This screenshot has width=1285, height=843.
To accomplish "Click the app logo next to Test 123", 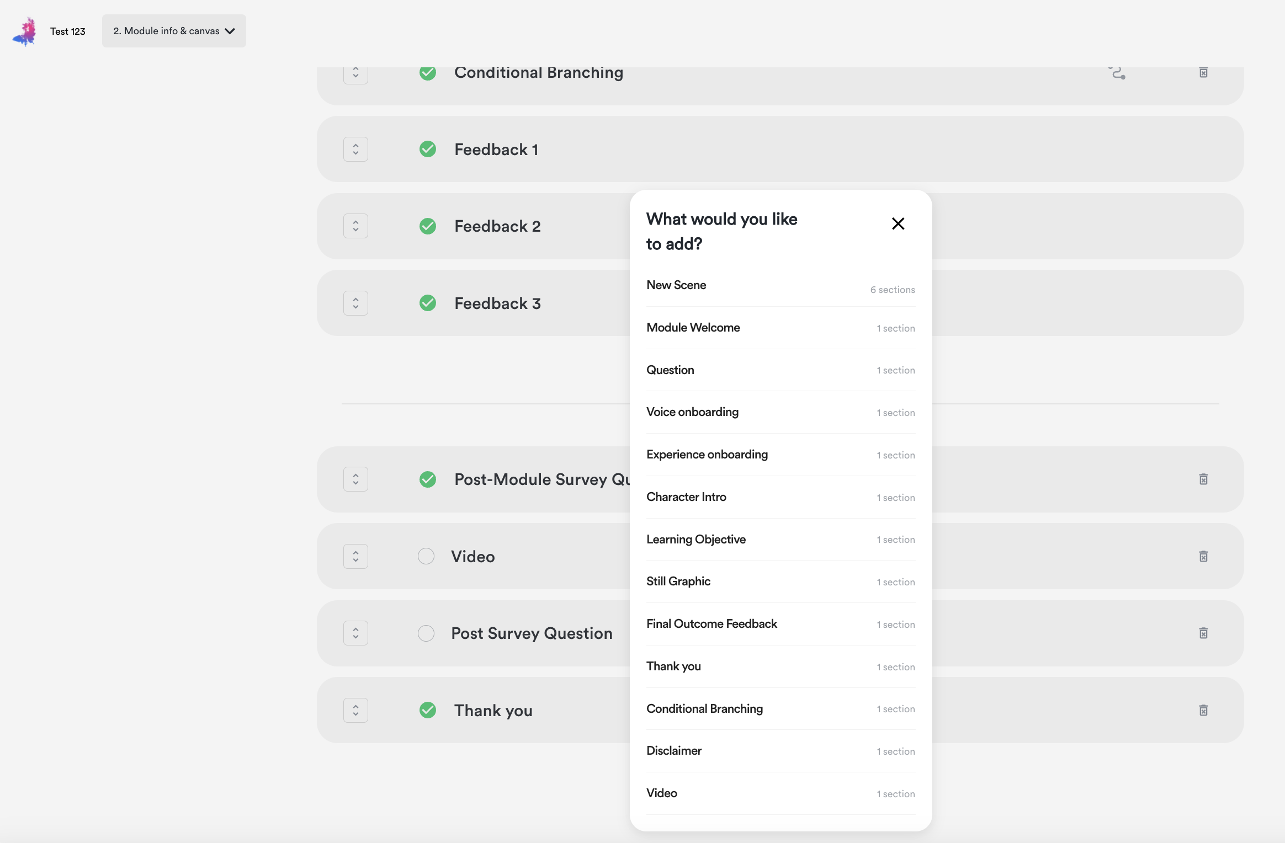I will [x=25, y=31].
